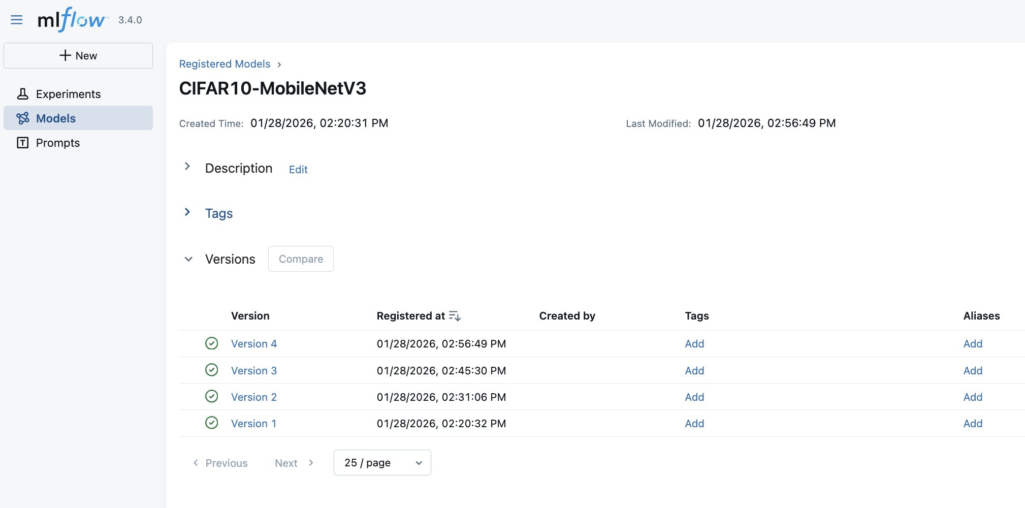This screenshot has height=508, width=1025.
Task: Click the New button
Action: 78,55
